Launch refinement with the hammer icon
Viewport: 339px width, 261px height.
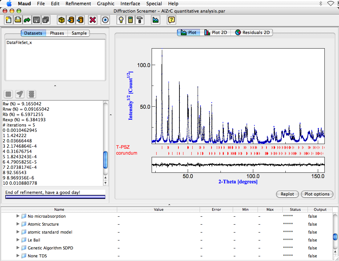point(140,20)
